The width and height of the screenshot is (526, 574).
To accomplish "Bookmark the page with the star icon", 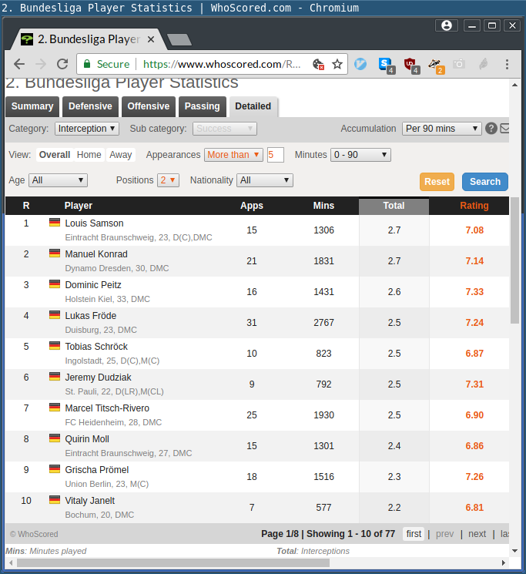I will point(337,65).
